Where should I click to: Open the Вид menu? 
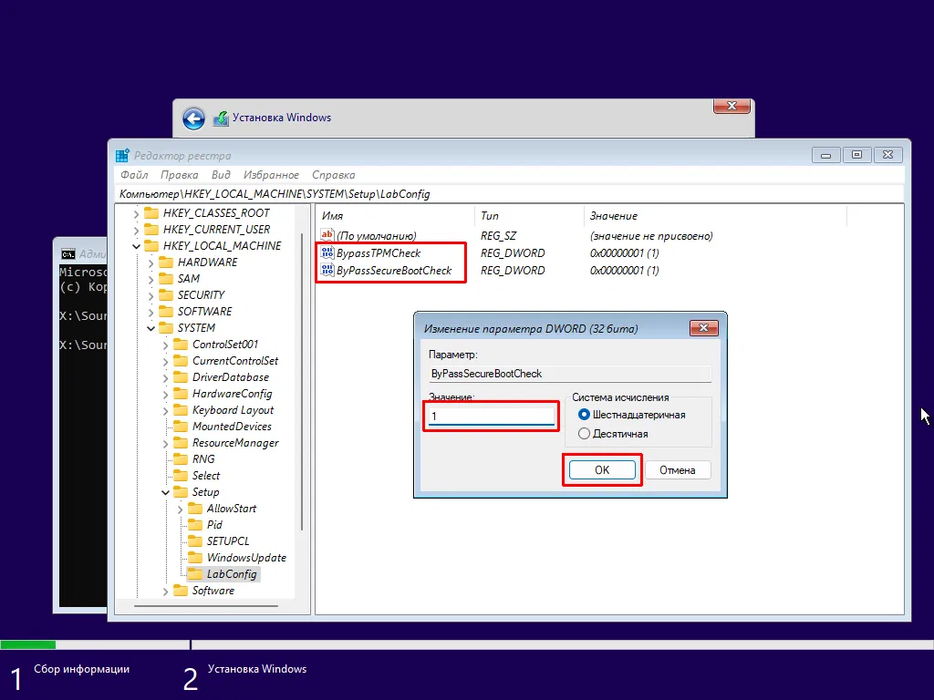pos(221,175)
